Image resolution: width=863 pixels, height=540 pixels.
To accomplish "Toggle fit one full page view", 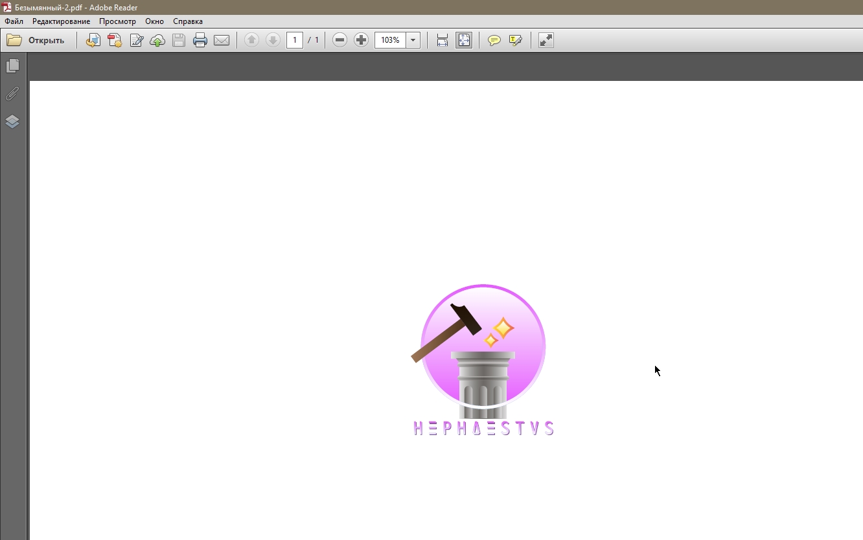I will pyautogui.click(x=464, y=40).
